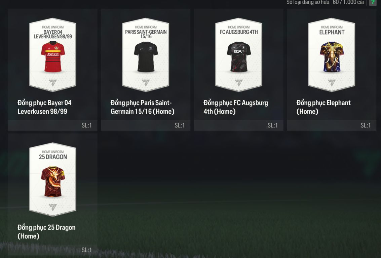The width and height of the screenshot is (381, 258).
Task: Click the FC logo on the 25 Dragon card
Action: pyautogui.click(x=53, y=208)
